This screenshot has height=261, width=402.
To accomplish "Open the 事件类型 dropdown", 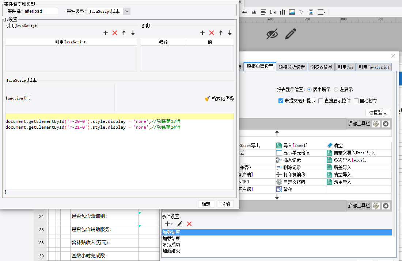I will pos(126,11).
